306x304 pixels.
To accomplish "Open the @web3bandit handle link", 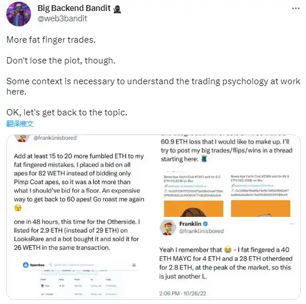I will [x=62, y=18].
